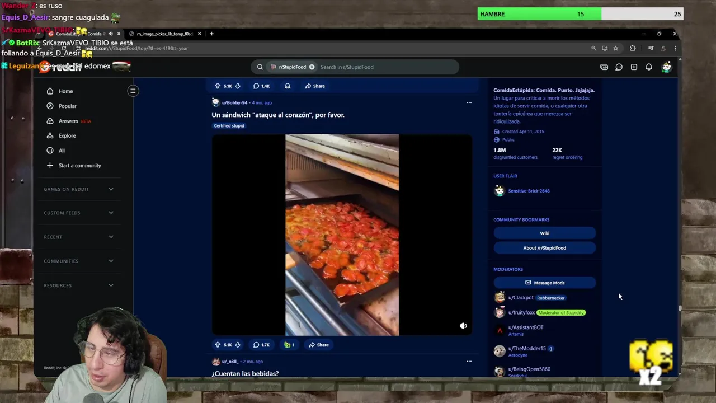Expand the Recent section
Screen dimensions: 716x403
78,237
